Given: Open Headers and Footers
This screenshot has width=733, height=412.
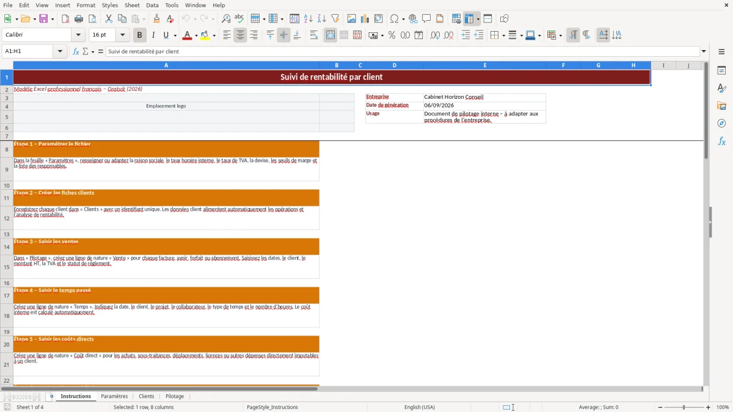Looking at the screenshot, I should 440,19.
